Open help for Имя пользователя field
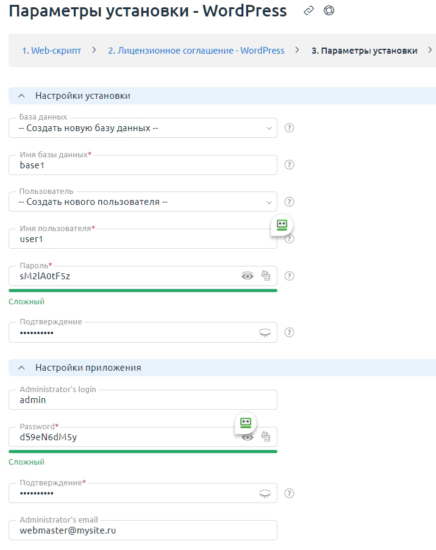 [x=290, y=239]
